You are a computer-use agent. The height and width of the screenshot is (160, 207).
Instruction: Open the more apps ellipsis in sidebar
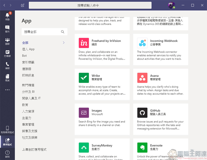(x=7, y=90)
